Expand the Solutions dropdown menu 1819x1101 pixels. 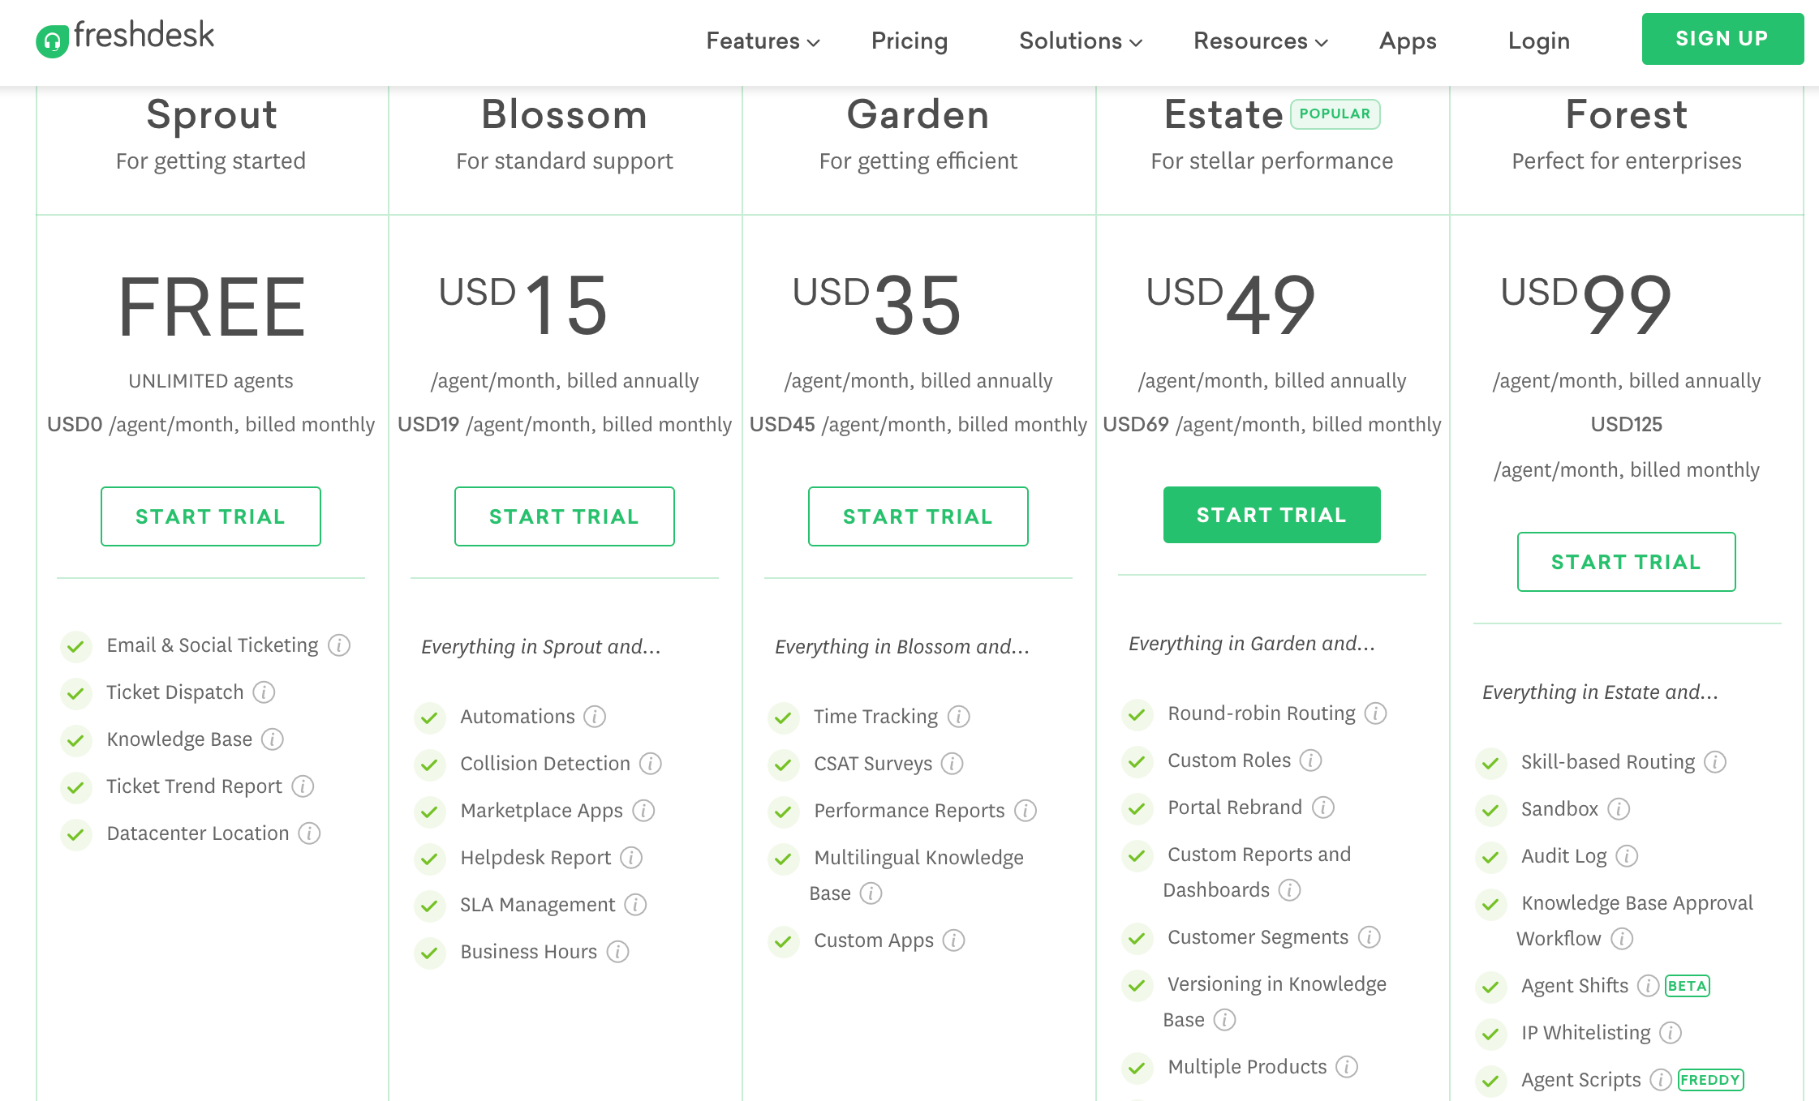pos(1081,41)
